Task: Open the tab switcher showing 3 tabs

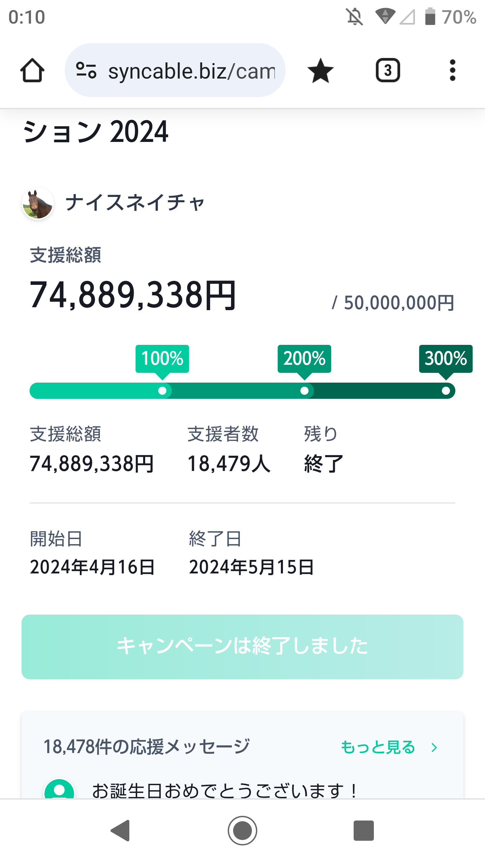Action: point(388,70)
